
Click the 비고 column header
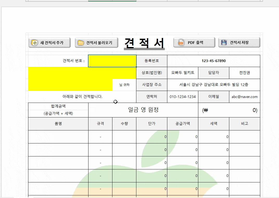pos(245,124)
